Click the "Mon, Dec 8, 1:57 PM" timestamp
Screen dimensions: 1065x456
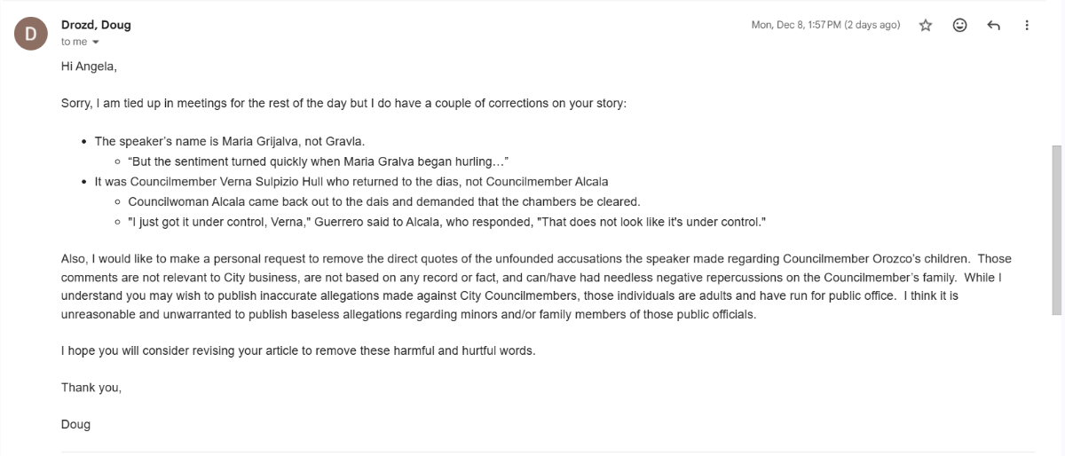tap(825, 26)
